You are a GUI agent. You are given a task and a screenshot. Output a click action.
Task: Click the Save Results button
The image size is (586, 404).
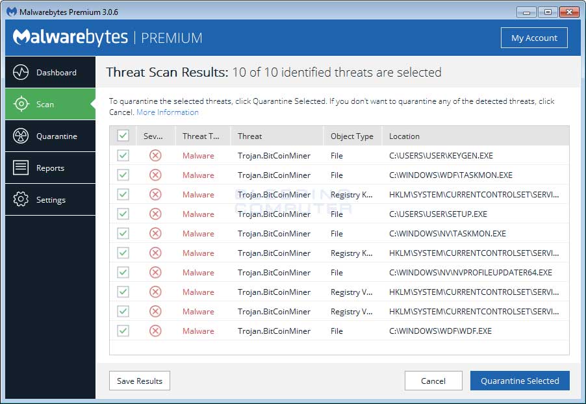(x=140, y=381)
